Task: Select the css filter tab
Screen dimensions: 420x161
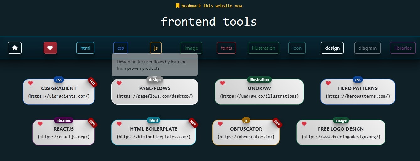Action: (x=121, y=48)
